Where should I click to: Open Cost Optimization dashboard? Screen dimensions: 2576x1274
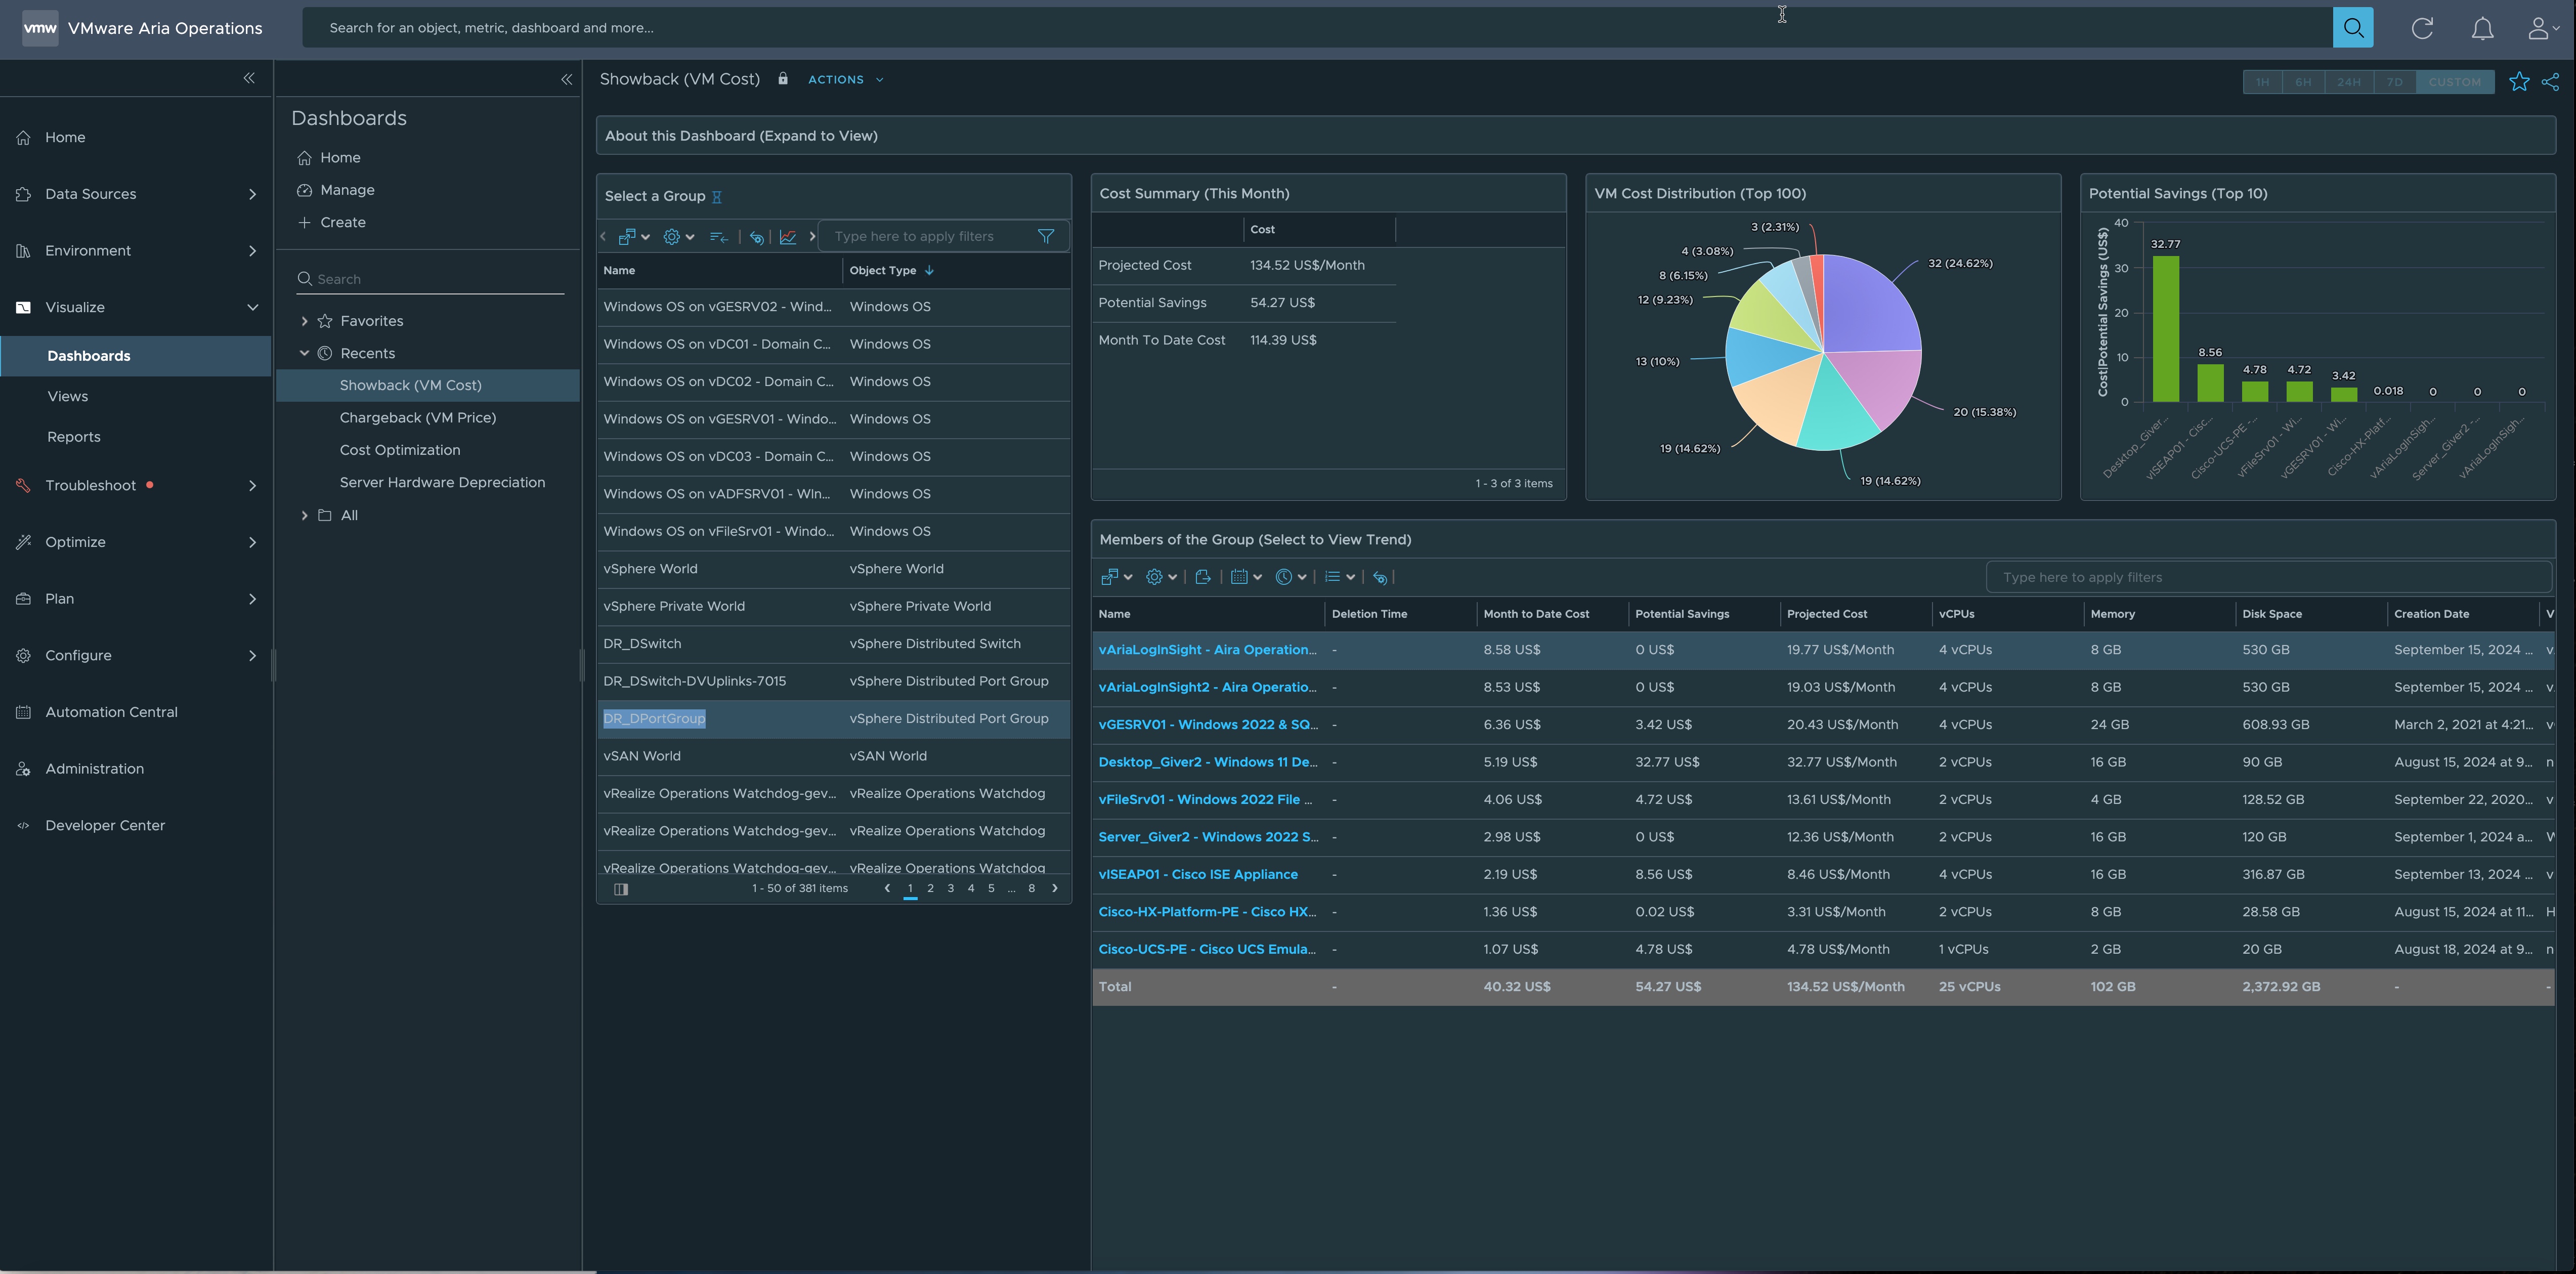click(x=400, y=450)
